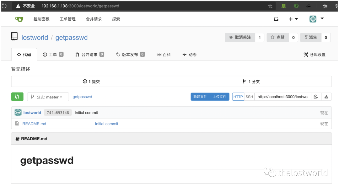Click the README.md file icon in file list

(x=17, y=124)
